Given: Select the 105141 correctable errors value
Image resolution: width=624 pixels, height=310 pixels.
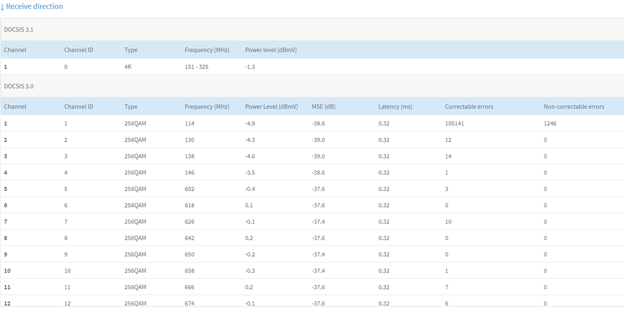Looking at the screenshot, I should pyautogui.click(x=455, y=124).
